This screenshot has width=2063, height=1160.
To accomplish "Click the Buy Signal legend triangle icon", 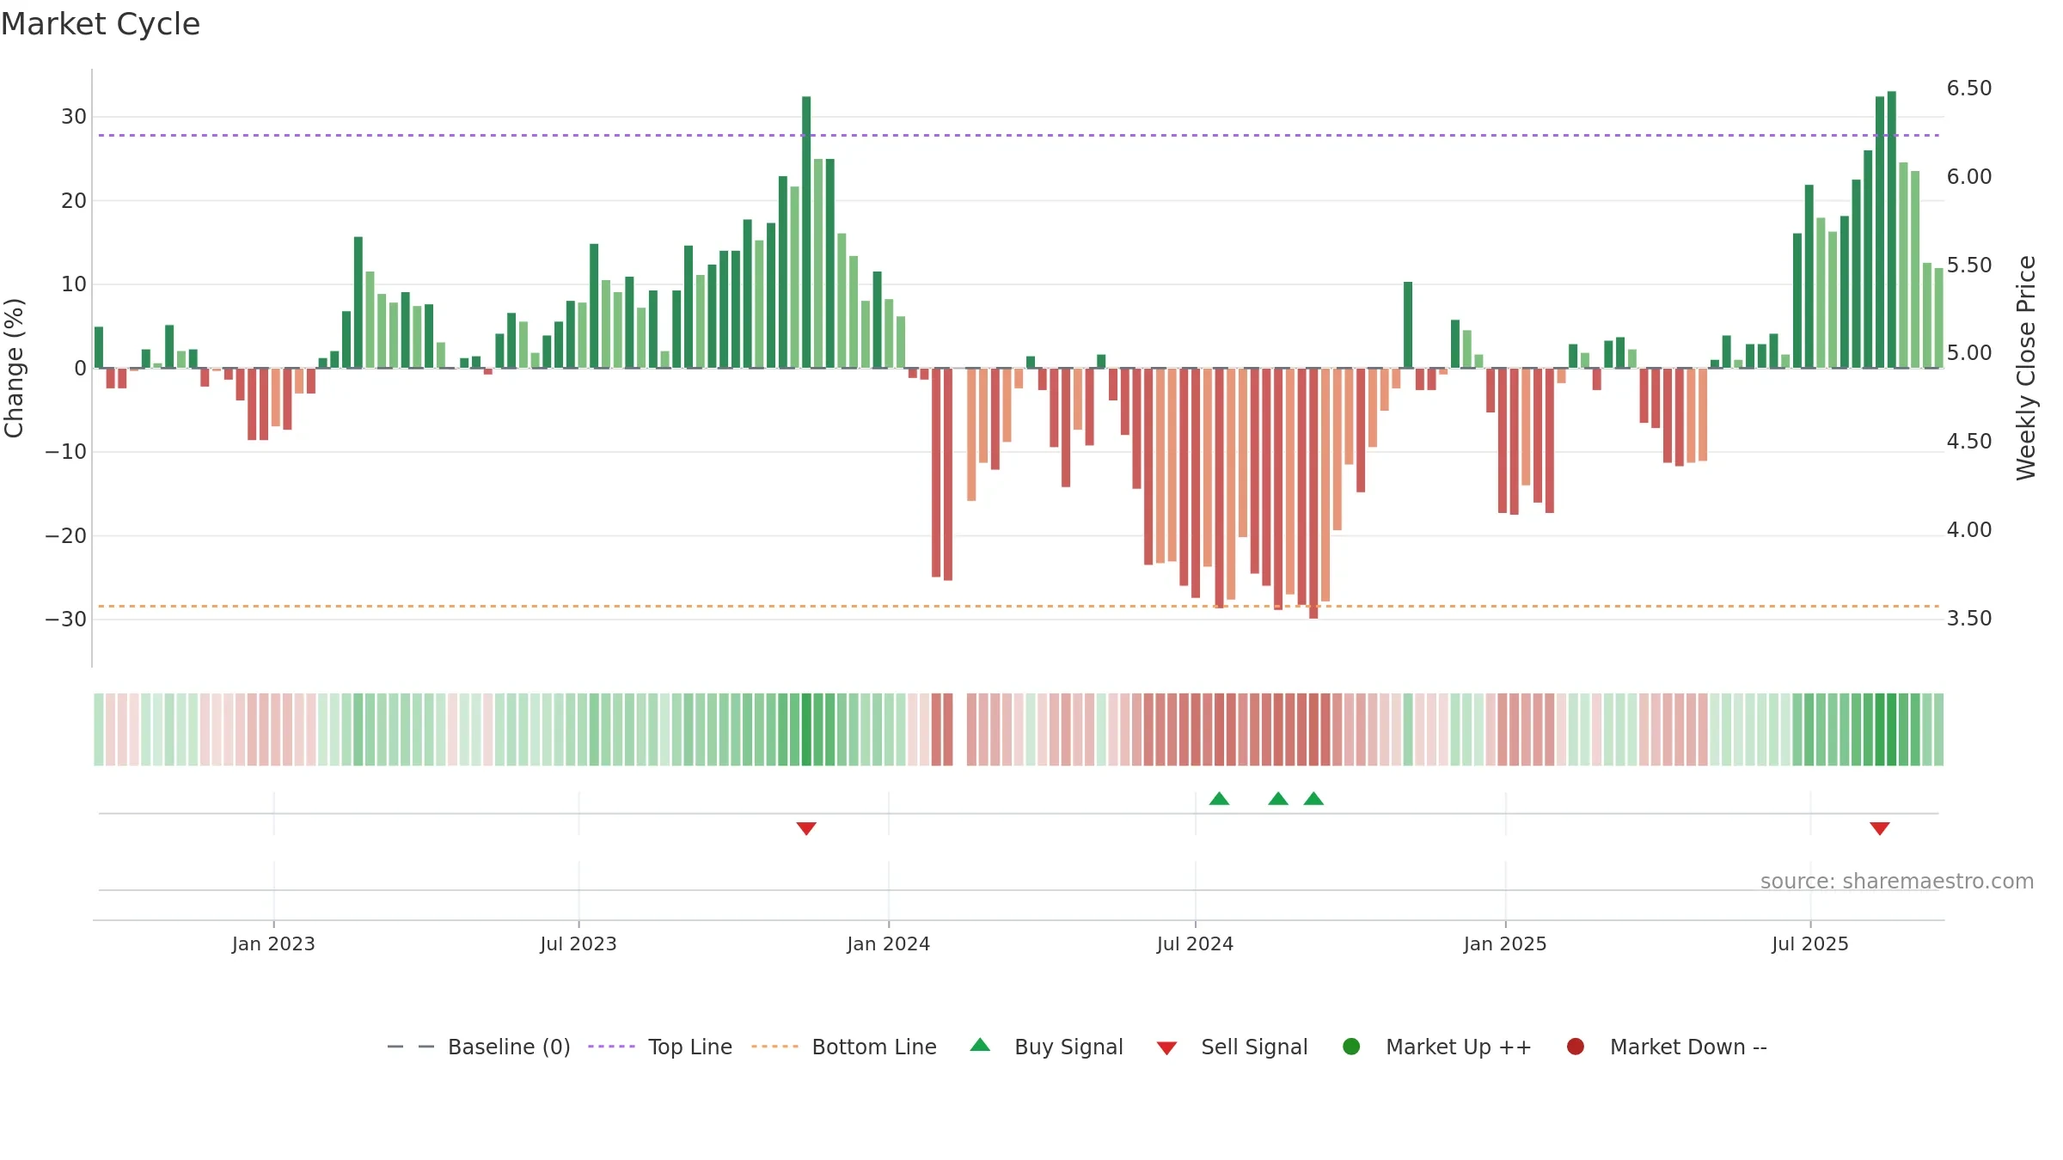I will [980, 1045].
